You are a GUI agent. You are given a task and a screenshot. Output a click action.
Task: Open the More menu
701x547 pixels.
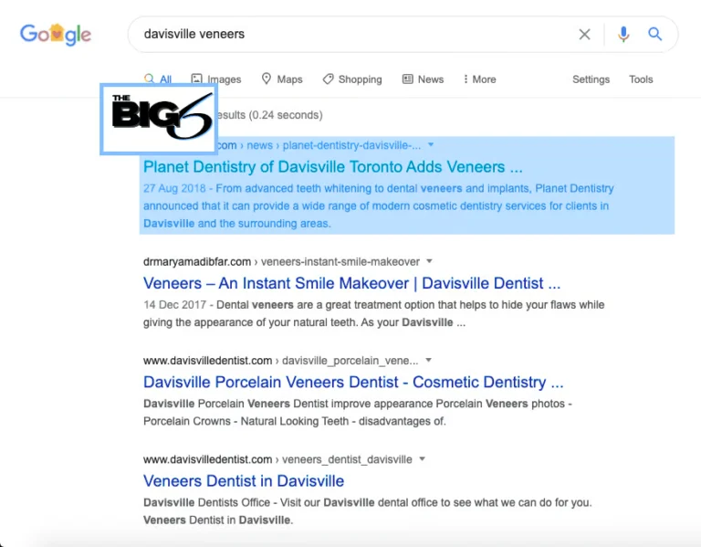pos(480,79)
